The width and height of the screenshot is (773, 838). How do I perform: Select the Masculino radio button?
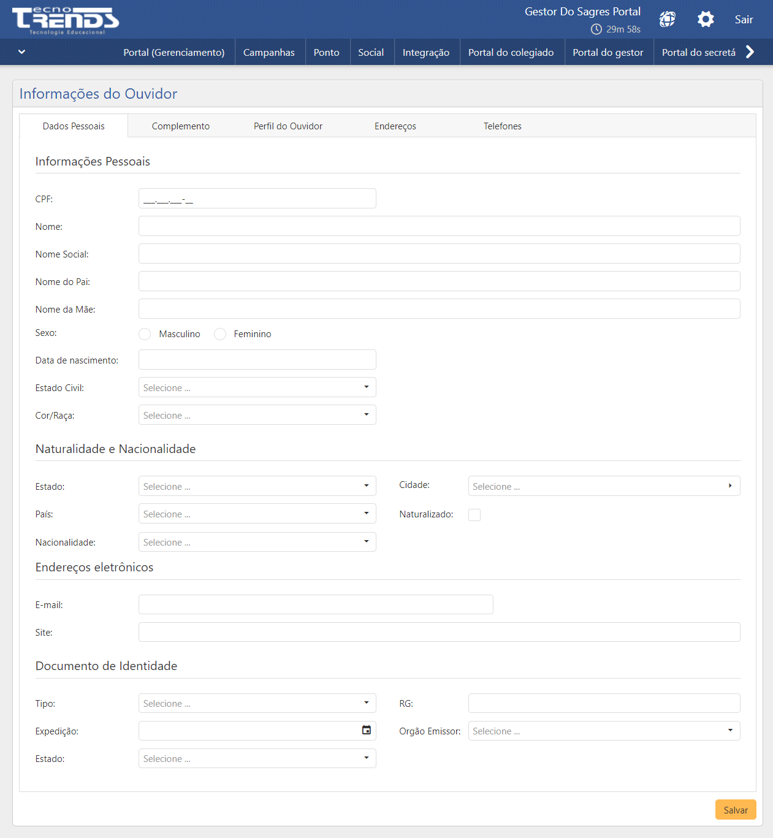tap(145, 334)
